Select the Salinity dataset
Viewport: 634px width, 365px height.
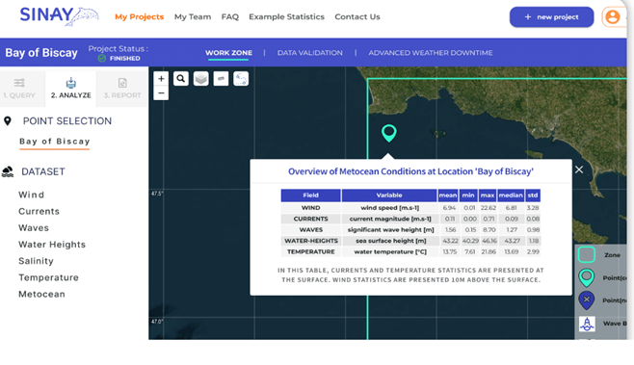click(x=36, y=261)
